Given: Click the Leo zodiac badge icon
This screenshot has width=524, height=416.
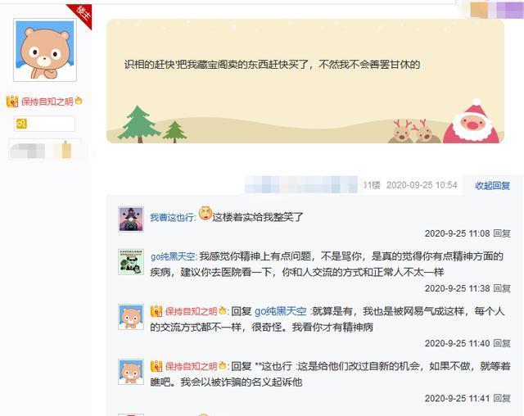Looking at the screenshot, I should click(x=21, y=124).
